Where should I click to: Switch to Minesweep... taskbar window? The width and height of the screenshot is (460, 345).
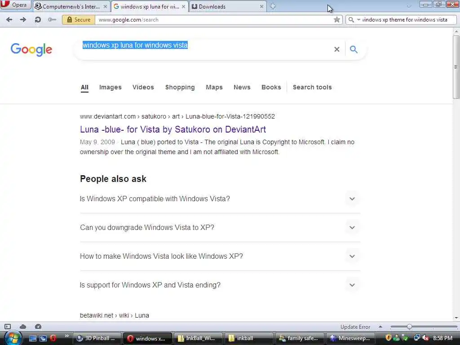350,338
